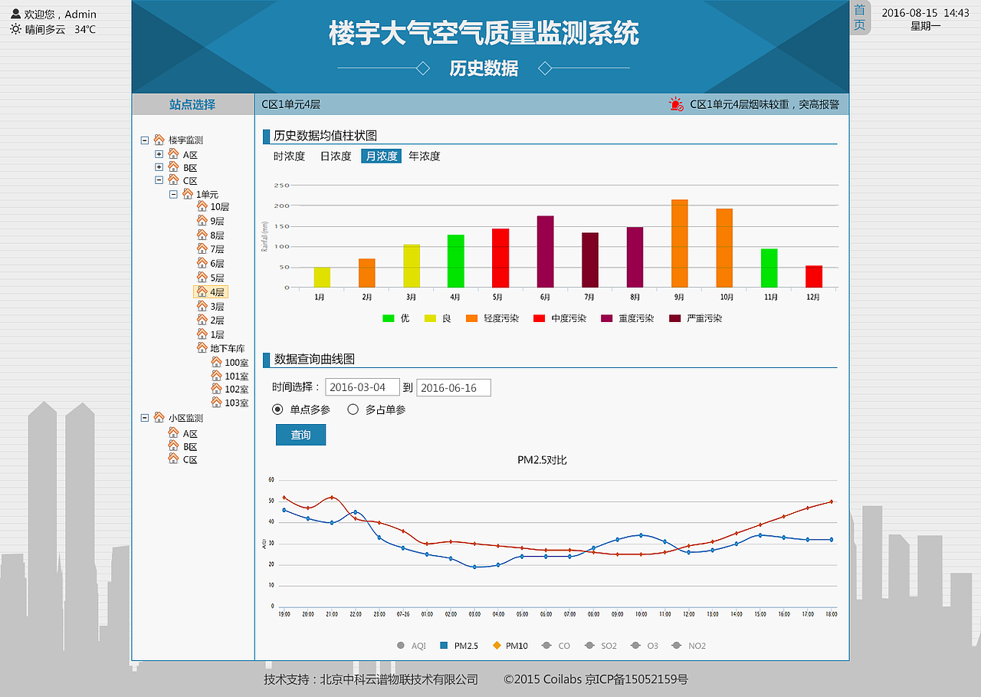Go to 首页 home button
The width and height of the screenshot is (981, 697).
point(860,18)
